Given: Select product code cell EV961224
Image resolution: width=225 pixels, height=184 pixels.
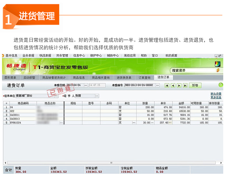Looking at the screenshot, I should (23, 123).
